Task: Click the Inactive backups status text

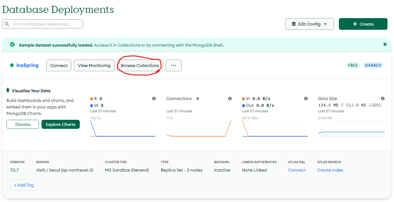Action: pyautogui.click(x=222, y=170)
